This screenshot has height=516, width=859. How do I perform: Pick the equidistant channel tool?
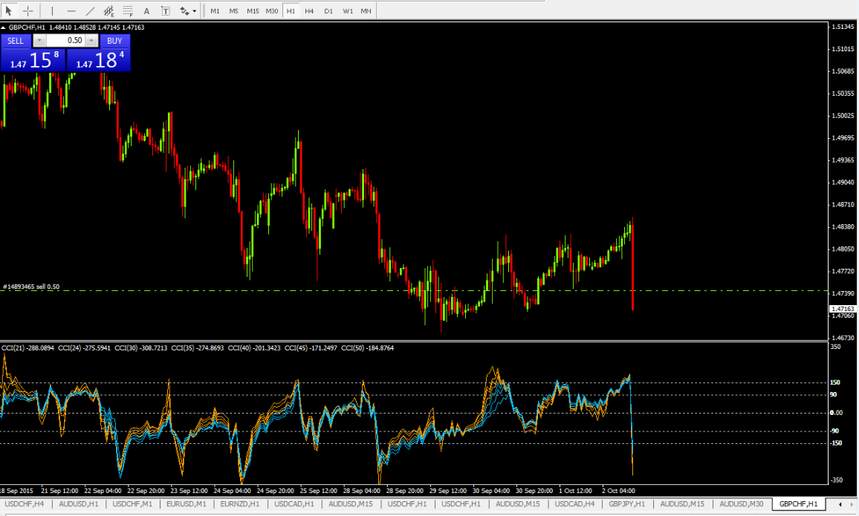(x=108, y=10)
